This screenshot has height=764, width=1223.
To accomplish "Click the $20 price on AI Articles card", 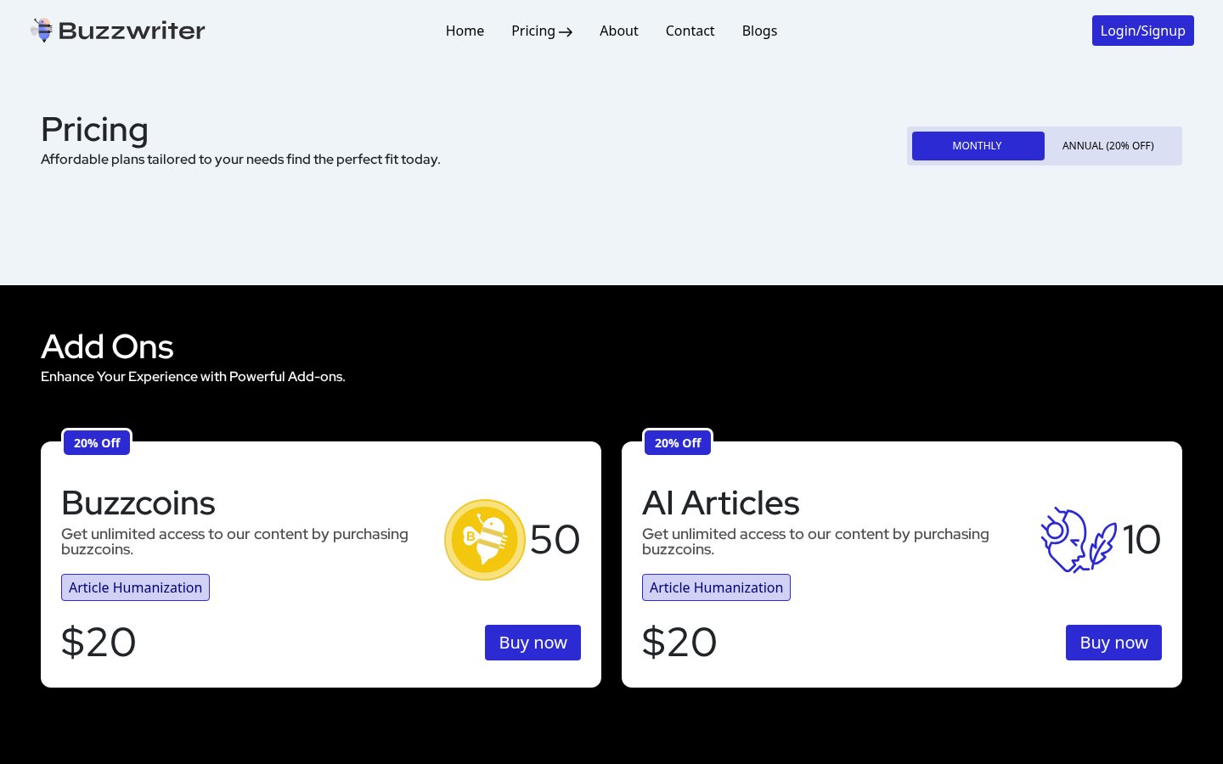I will [679, 643].
